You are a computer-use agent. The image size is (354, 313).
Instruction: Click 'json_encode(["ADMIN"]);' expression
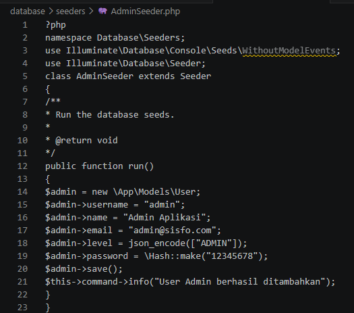click(x=187, y=243)
